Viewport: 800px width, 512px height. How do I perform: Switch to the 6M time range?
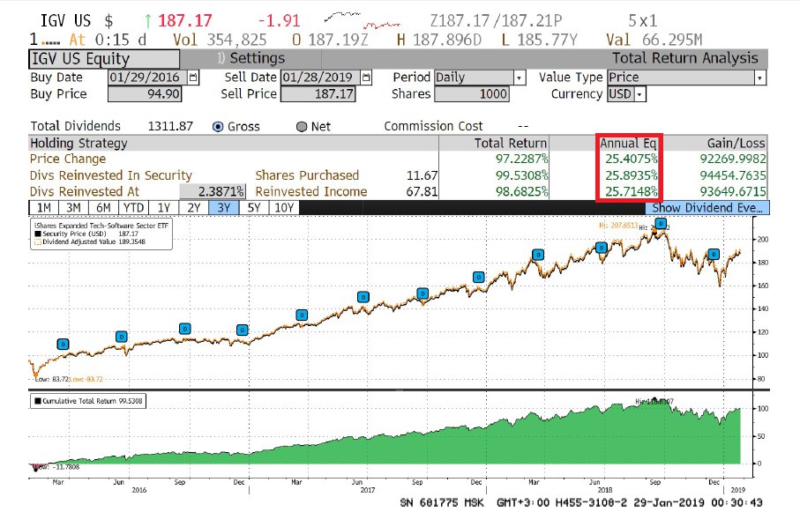103,208
